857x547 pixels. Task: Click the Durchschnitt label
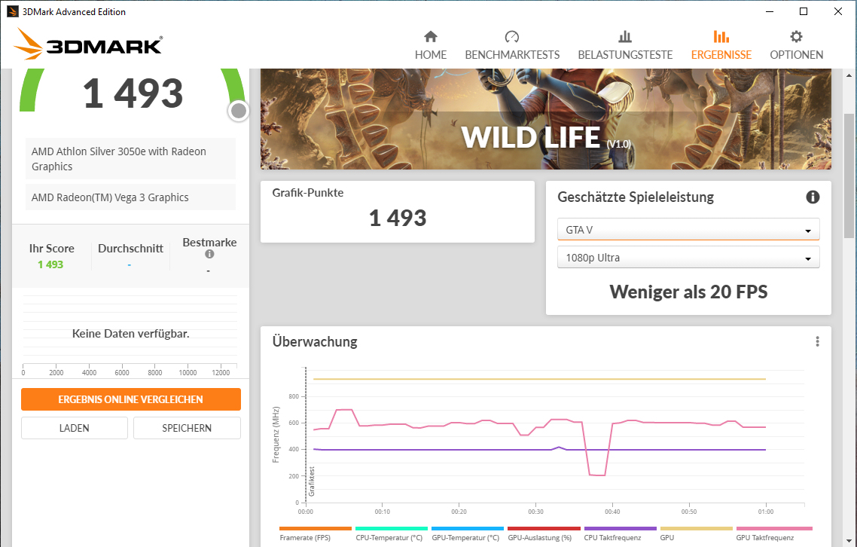(130, 249)
